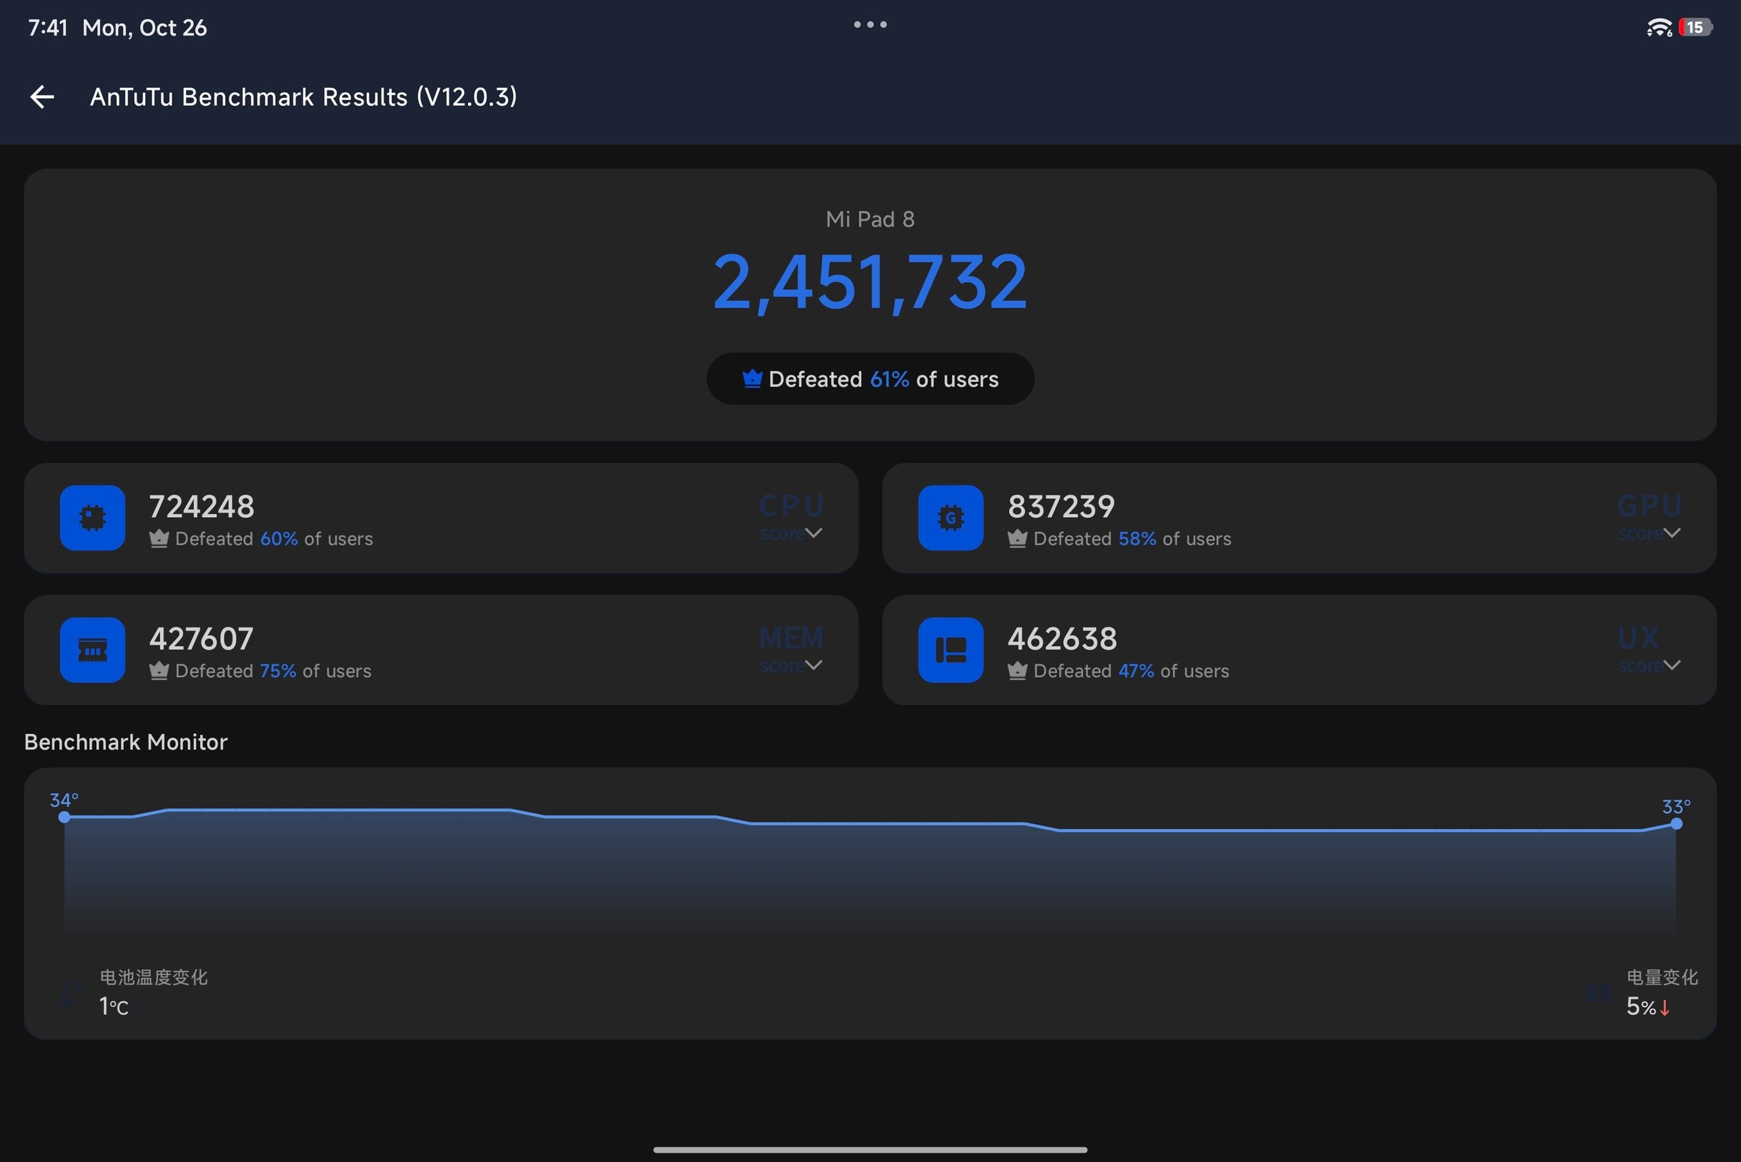1741x1162 pixels.
Task: Tap Defeated 60% of users text
Action: (x=274, y=539)
